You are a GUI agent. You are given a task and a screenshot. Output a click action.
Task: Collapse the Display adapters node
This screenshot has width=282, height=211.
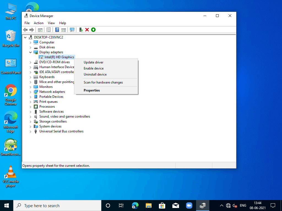click(31, 52)
